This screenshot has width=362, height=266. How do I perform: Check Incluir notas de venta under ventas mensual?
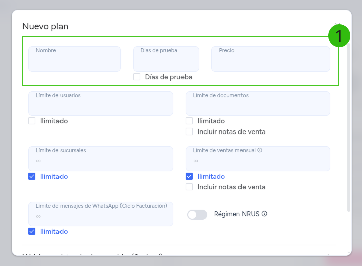pyautogui.click(x=189, y=187)
